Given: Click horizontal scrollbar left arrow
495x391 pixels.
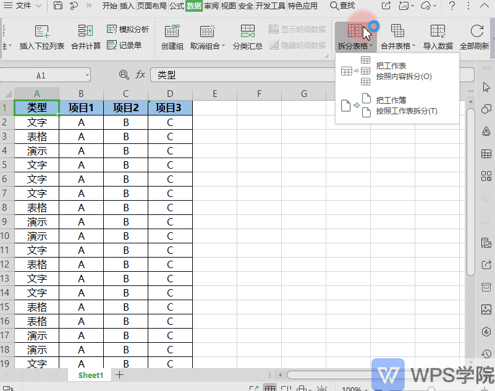Looking at the screenshot, I should 280,375.
